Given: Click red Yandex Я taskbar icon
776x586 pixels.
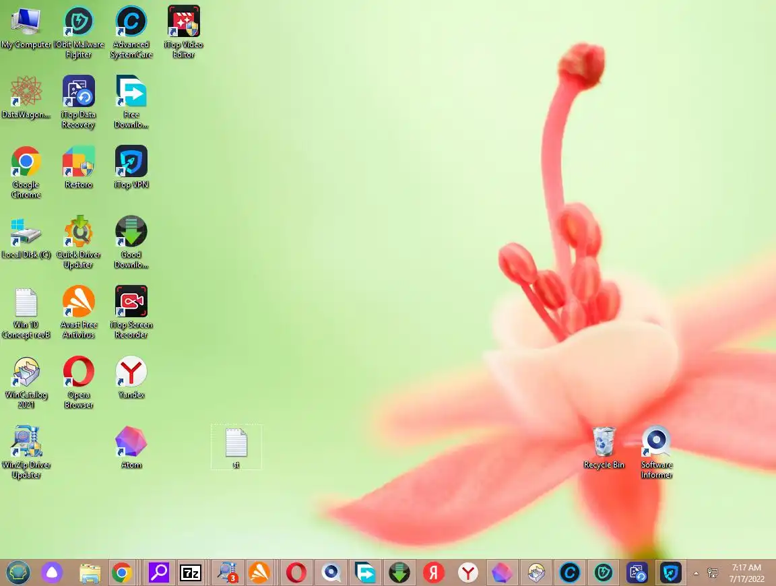Looking at the screenshot, I should click(434, 573).
